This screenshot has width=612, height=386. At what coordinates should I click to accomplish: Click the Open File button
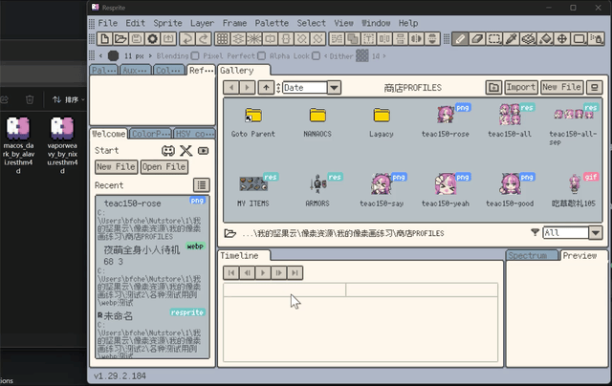click(x=164, y=167)
